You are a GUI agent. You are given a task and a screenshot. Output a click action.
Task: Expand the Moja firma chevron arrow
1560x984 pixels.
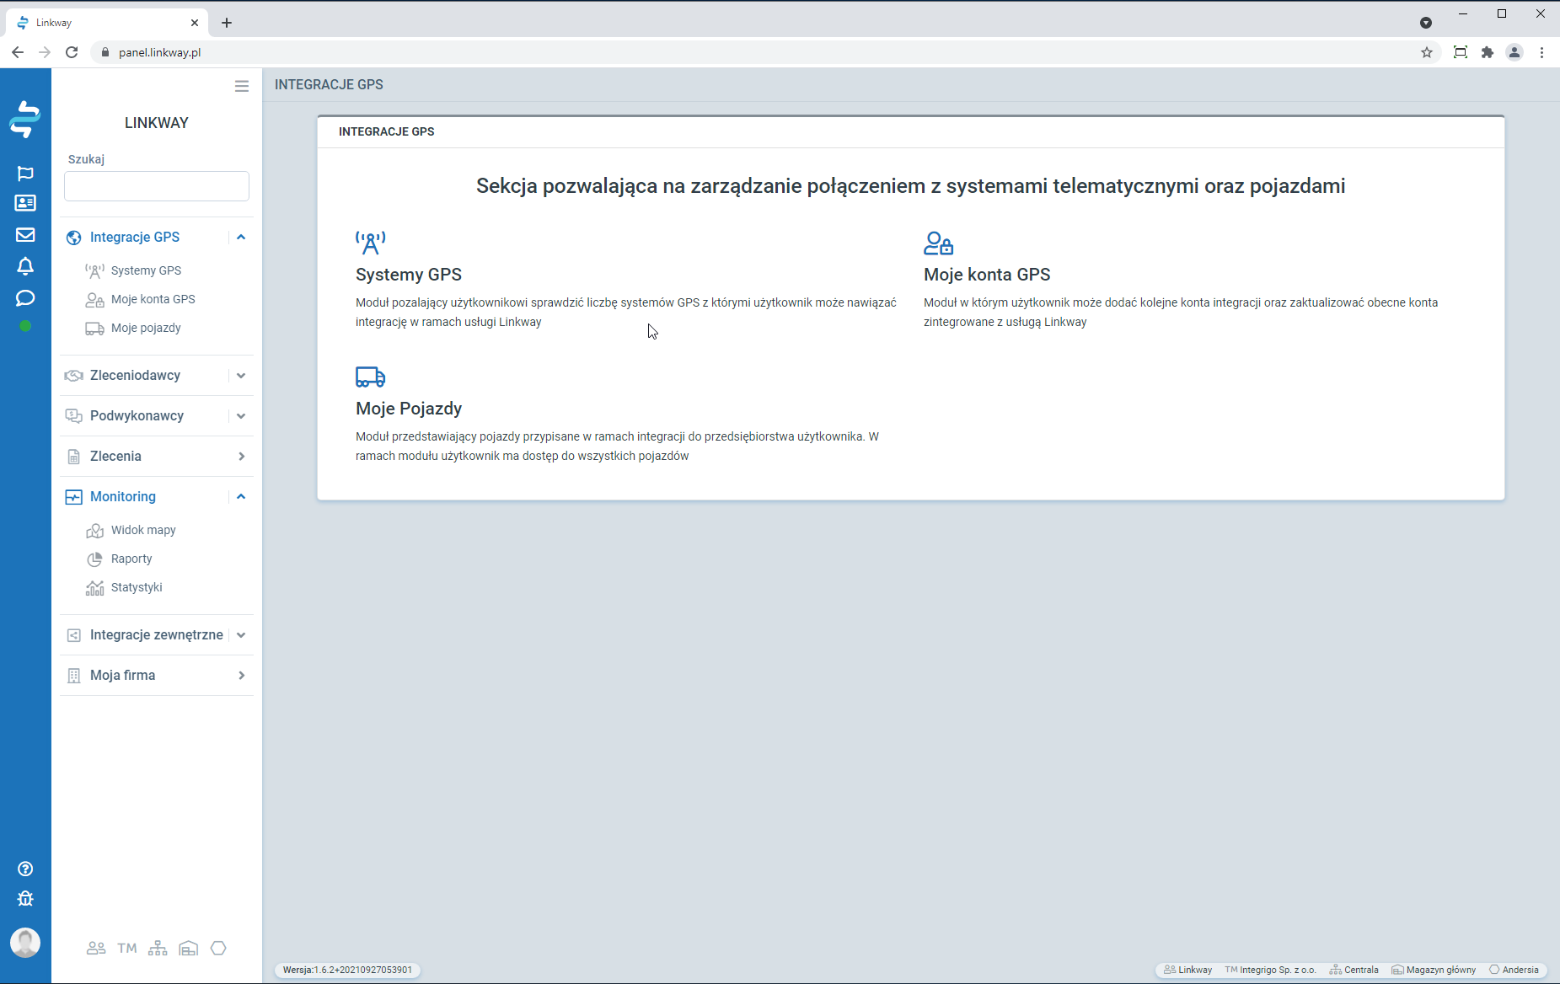[241, 676]
